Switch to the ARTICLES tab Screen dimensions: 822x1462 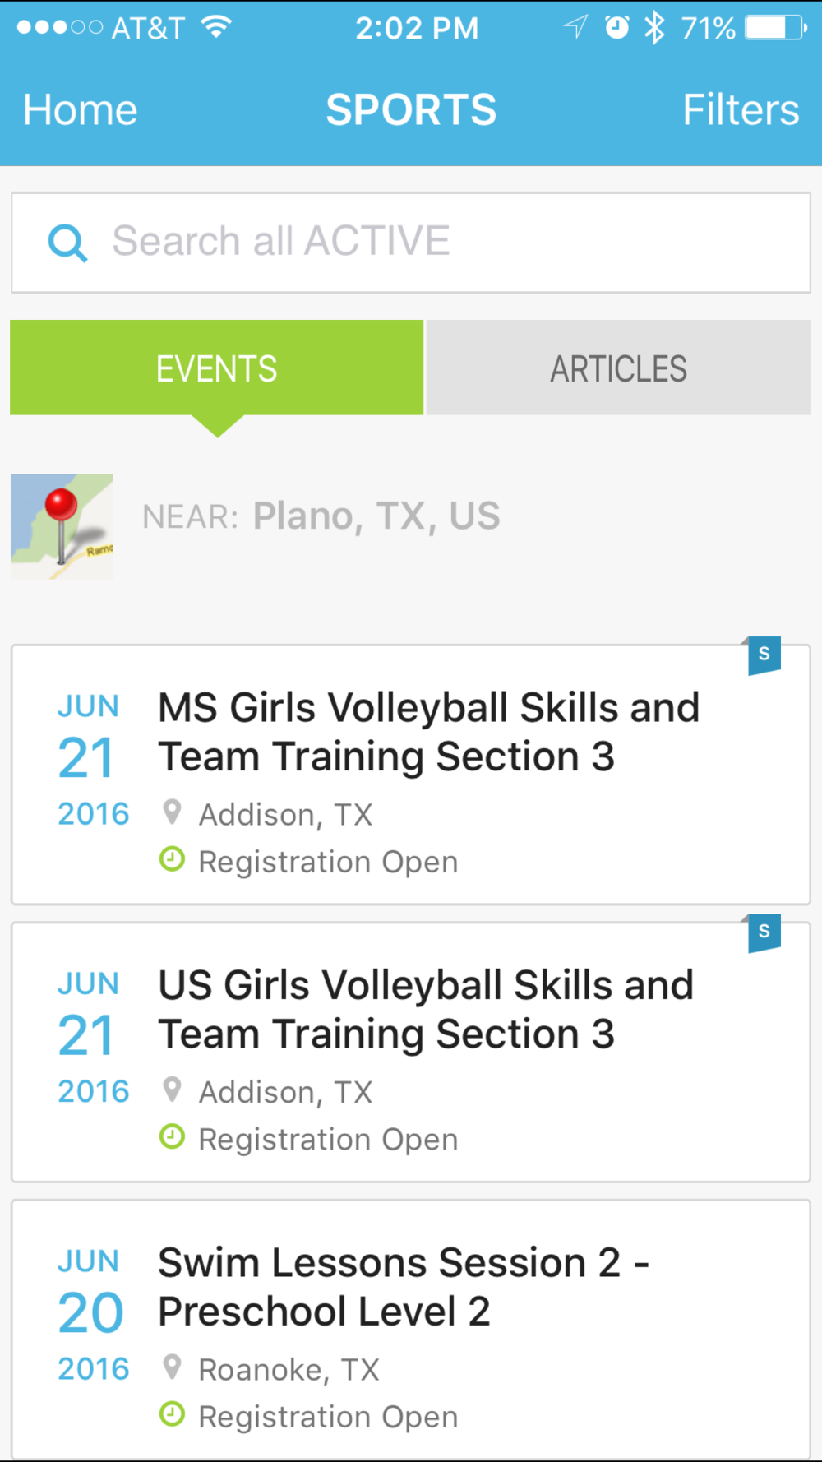pyautogui.click(x=618, y=368)
